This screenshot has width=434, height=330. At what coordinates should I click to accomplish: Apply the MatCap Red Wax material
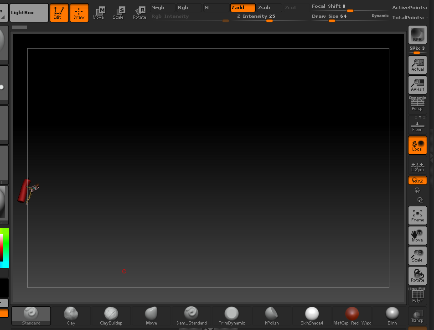(352, 315)
